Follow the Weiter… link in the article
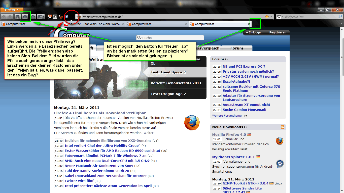This screenshot has width=344, height=193. 150,133
